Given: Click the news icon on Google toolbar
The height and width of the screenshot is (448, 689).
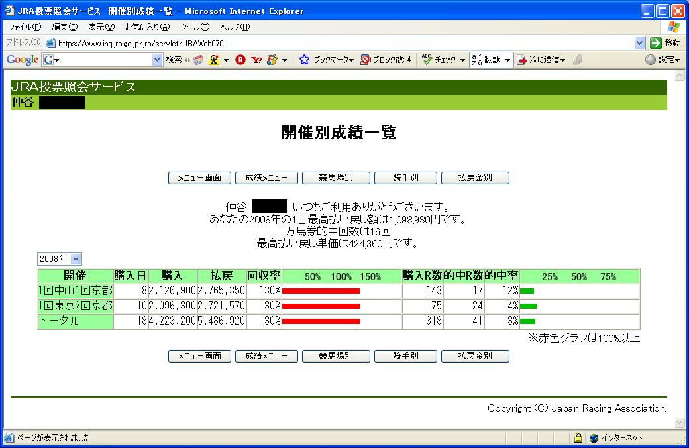Looking at the screenshot, I should tap(198, 60).
